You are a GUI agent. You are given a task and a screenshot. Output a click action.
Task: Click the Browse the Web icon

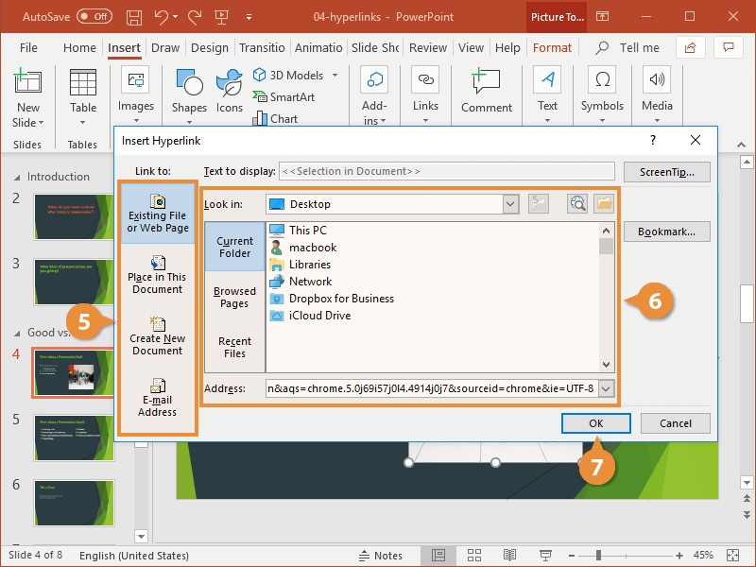[577, 204]
